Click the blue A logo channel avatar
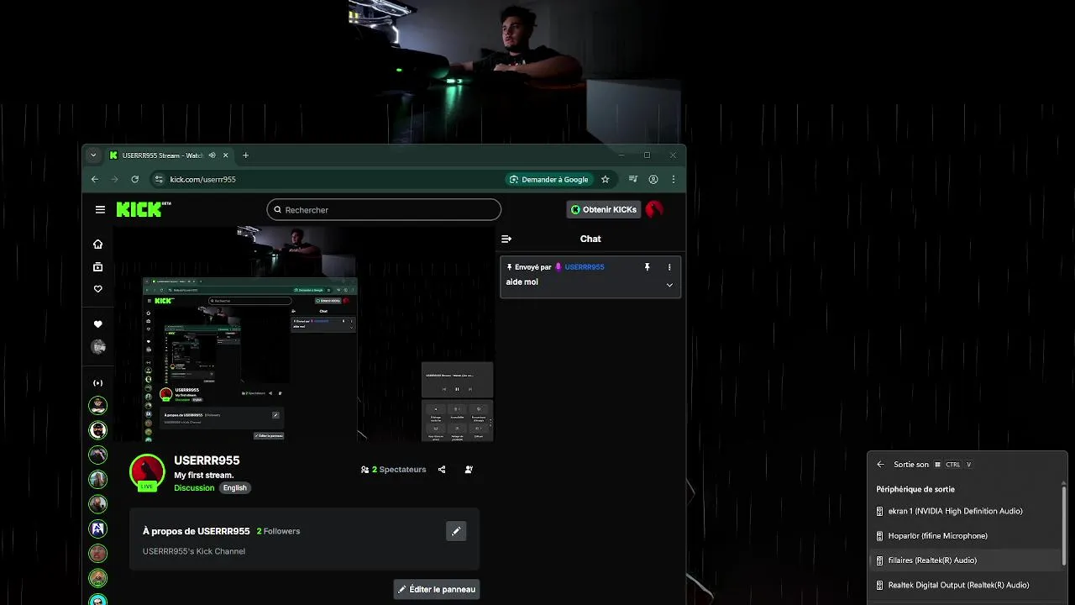 point(98,529)
